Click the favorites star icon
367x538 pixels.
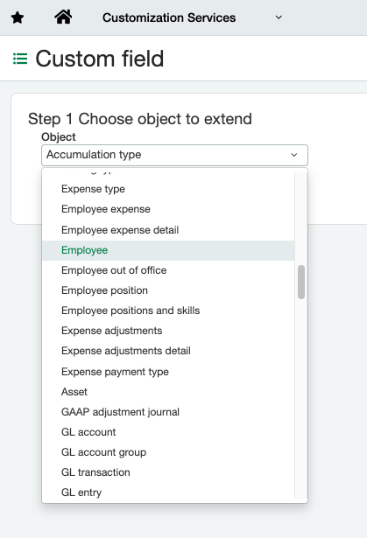click(x=18, y=17)
